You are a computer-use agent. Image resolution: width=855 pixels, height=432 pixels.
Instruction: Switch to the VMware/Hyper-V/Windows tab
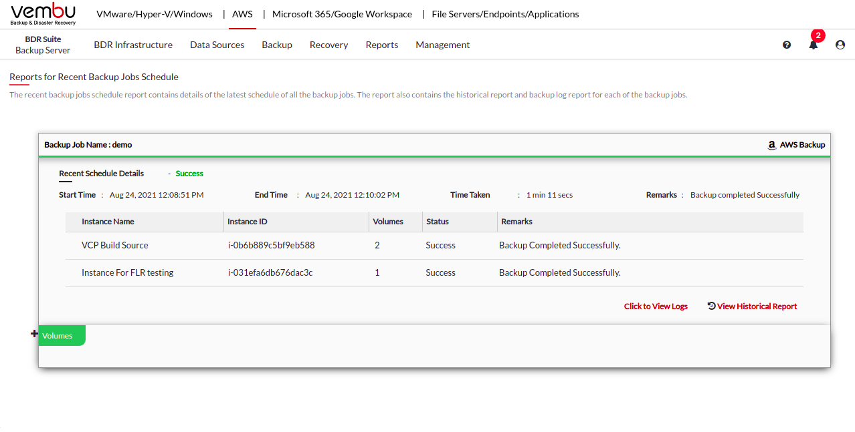(x=155, y=14)
